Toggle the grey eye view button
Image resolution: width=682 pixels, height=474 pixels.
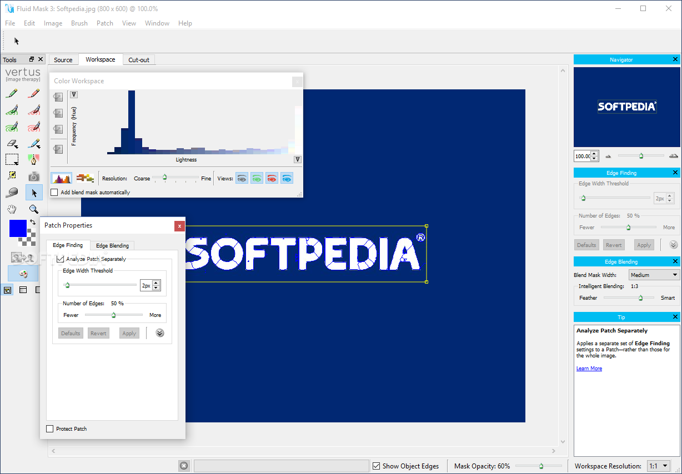[x=242, y=178]
